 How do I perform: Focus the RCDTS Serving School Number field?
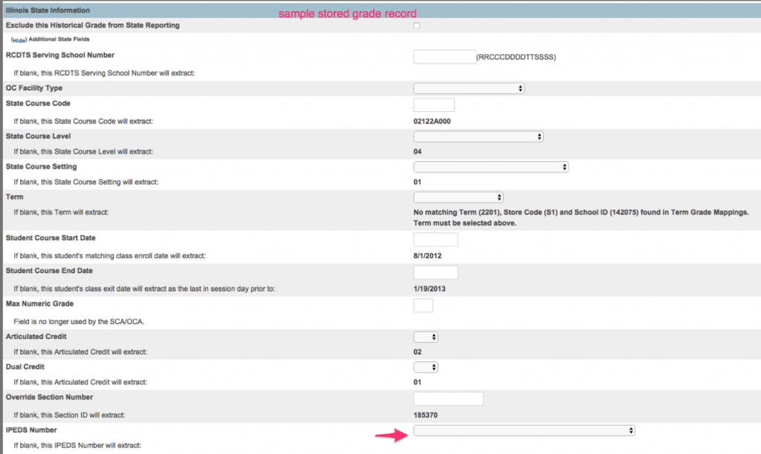[x=444, y=56]
